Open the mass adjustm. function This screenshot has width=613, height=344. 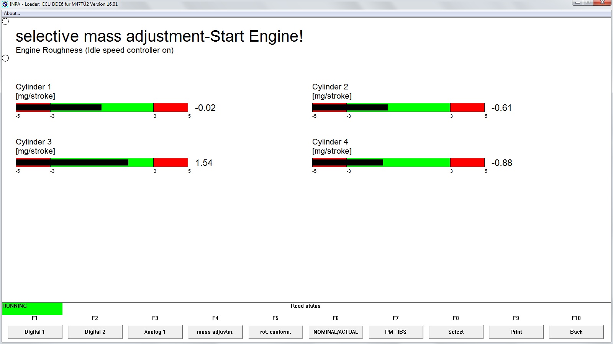point(215,332)
